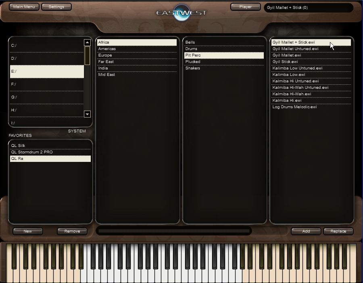
Task: Select the D:/ drive
Action: tap(47, 59)
